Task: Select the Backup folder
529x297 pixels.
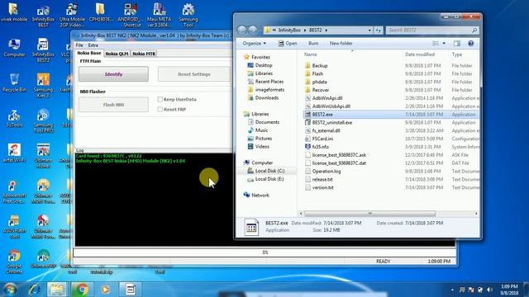Action: tap(316, 66)
